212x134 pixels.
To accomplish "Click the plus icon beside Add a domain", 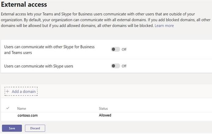I will tap(8, 91).
